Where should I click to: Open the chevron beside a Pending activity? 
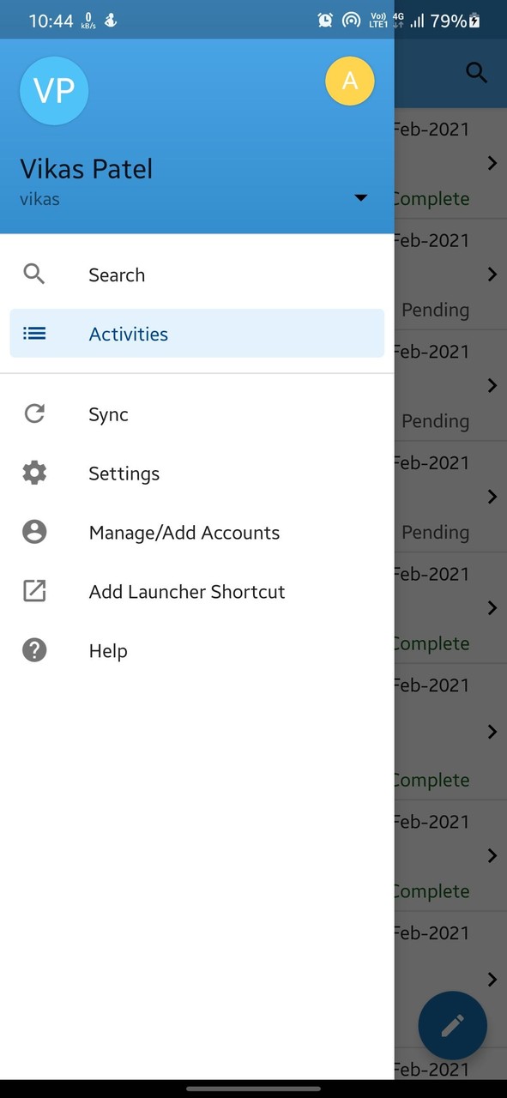pyautogui.click(x=492, y=274)
